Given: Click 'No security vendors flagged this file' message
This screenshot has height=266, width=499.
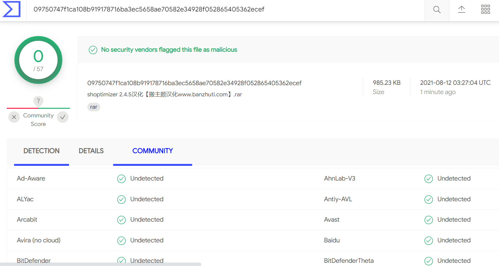Looking at the screenshot, I should pyautogui.click(x=169, y=50).
